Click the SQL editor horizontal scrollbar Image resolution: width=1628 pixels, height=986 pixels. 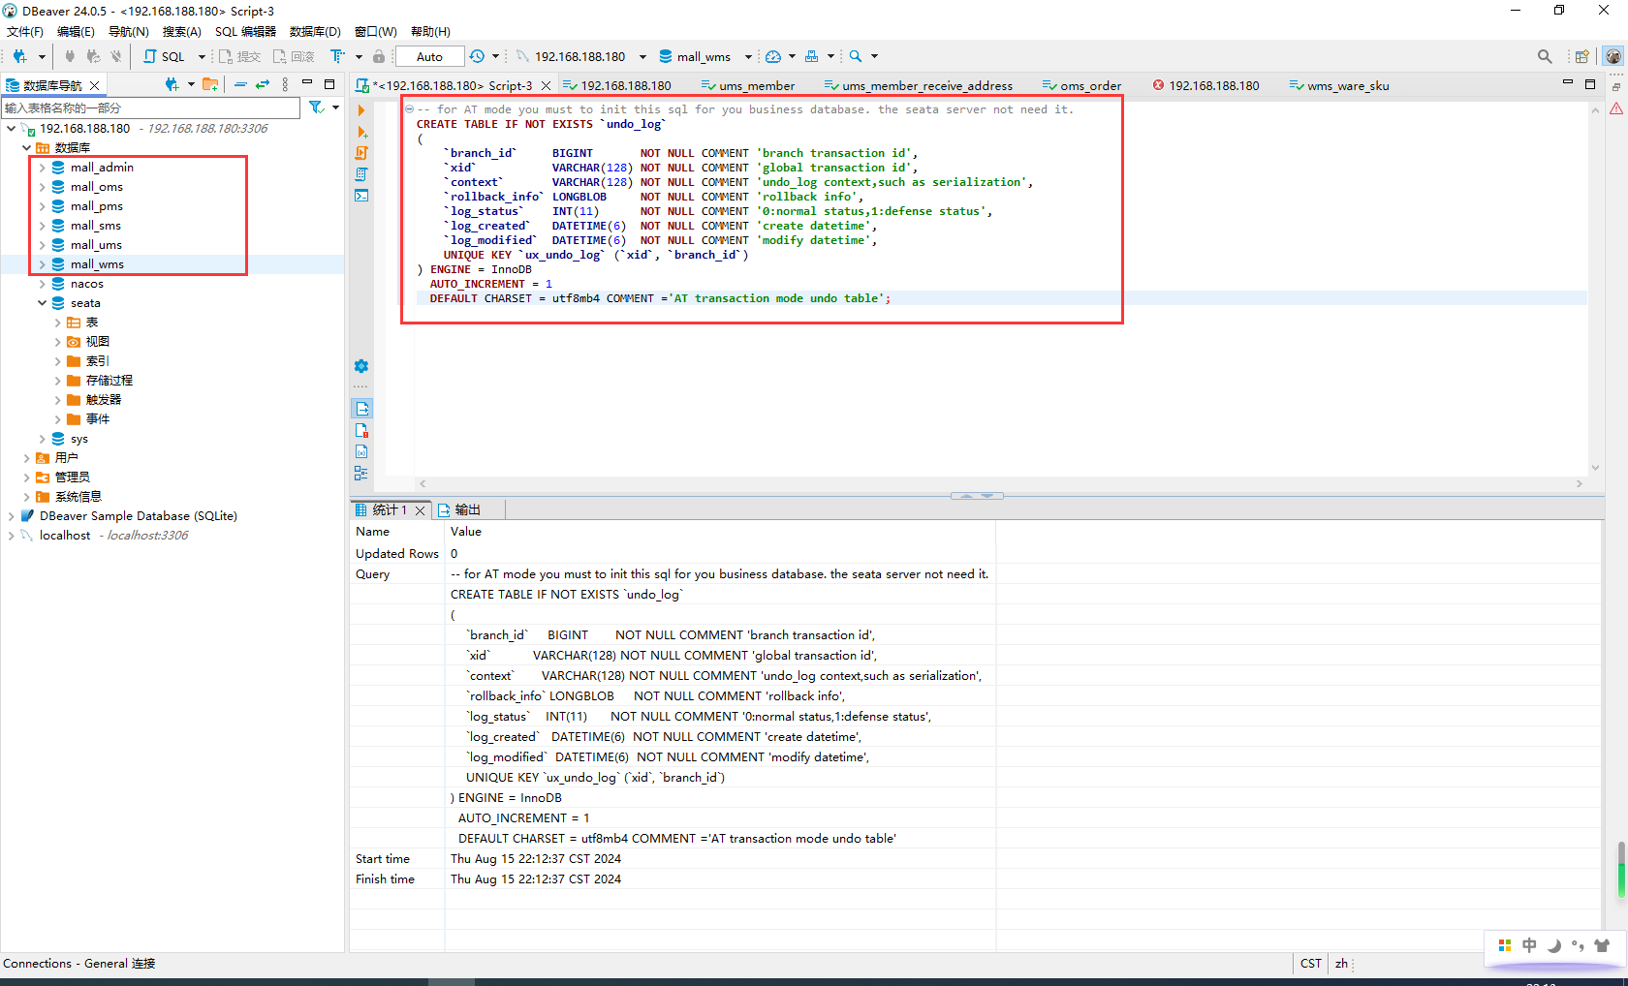coord(1001,483)
